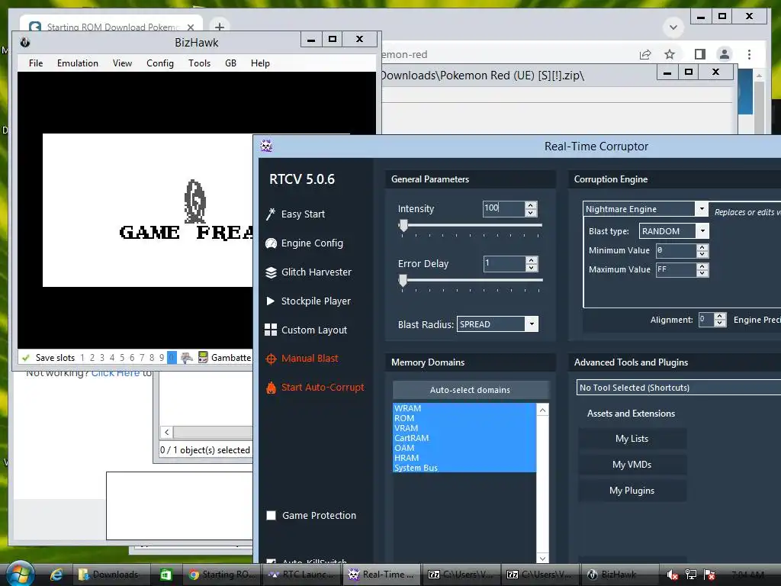Open the Nightmare Engine dropdown

[702, 209]
